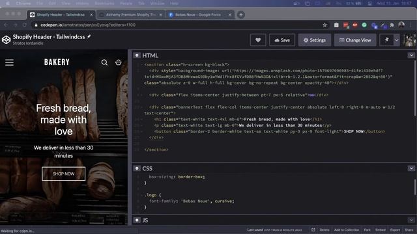Open HTML editor settings gear
Image resolution: width=417 pixels, height=234 pixels.
pyautogui.click(x=137, y=55)
